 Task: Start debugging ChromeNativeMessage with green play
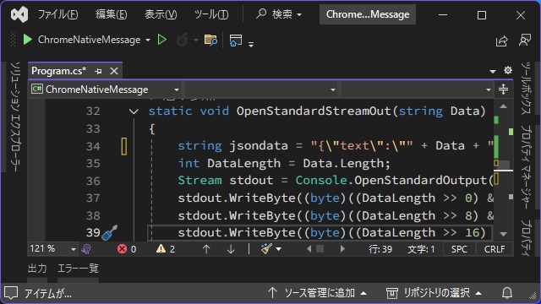click(x=27, y=40)
